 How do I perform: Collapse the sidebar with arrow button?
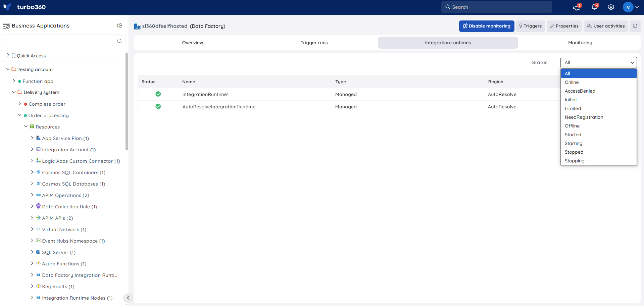tap(128, 298)
